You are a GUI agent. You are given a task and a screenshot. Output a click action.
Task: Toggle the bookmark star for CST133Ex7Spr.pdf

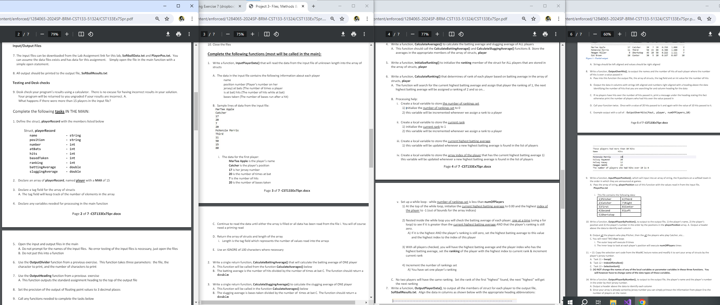167,18
